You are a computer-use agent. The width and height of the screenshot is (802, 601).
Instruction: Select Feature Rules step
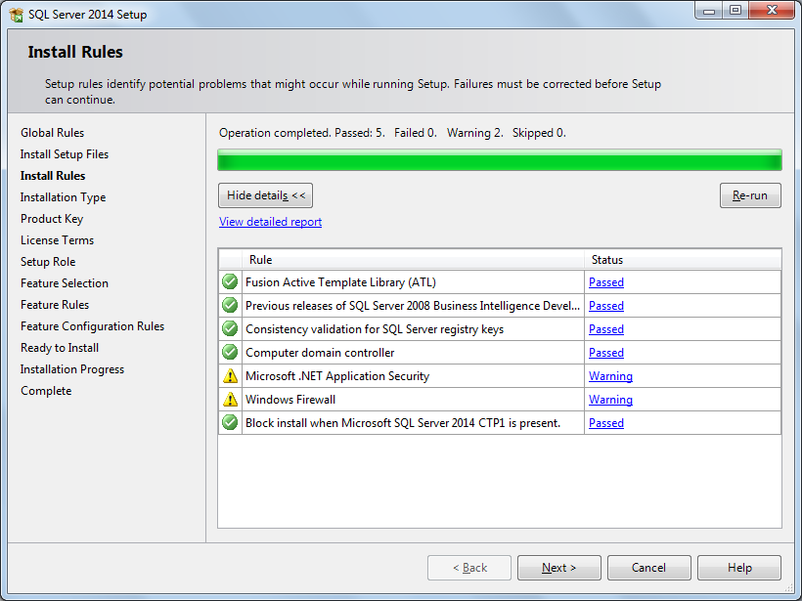click(x=55, y=305)
